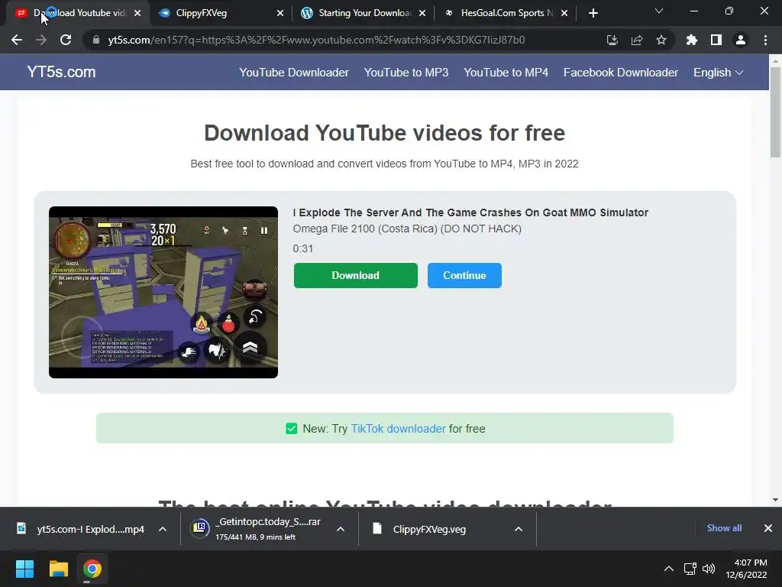Click the page vertical scrollbar thumb
The image size is (782, 587).
[775, 112]
